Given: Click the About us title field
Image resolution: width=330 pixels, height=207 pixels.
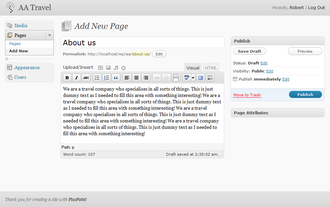Looking at the screenshot, I should click(x=142, y=43).
